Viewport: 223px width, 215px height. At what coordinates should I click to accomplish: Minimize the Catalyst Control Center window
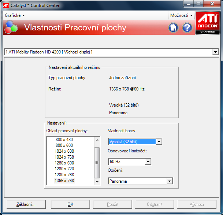(189, 4)
